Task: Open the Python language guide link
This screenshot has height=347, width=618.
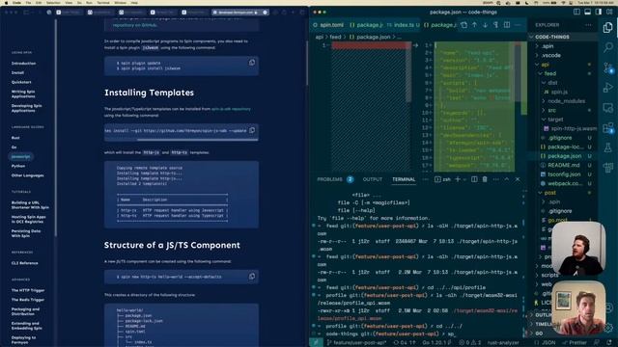Action: pyautogui.click(x=18, y=166)
